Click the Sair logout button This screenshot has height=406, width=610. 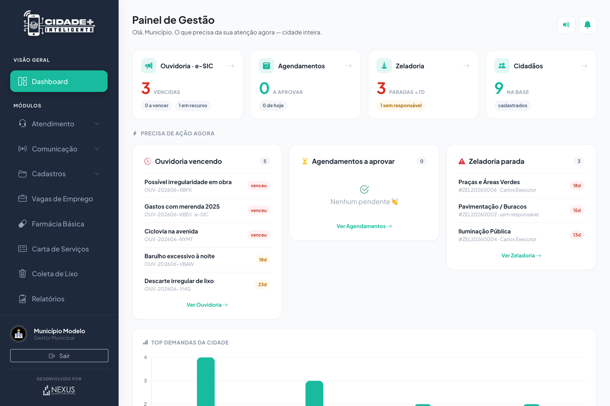click(x=59, y=356)
